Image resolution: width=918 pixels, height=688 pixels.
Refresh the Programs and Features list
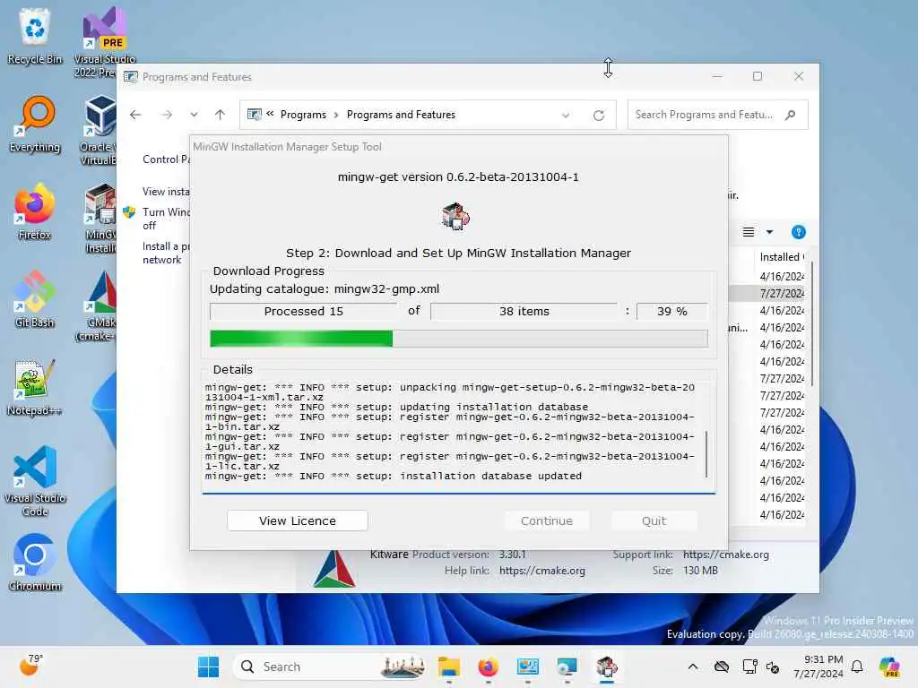[x=598, y=116]
